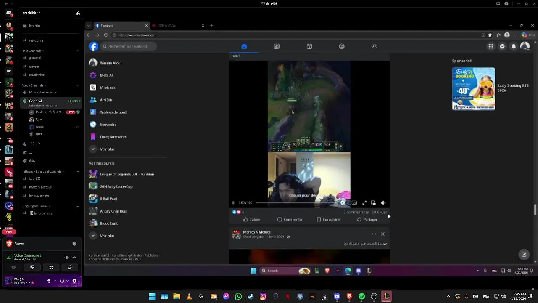Open a new browser tab in stream
The height and width of the screenshot is (303, 538).
click(x=211, y=25)
